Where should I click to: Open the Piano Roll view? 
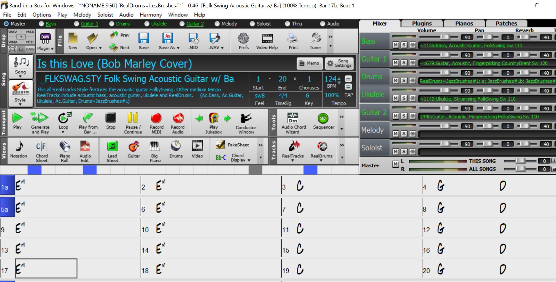[65, 152]
